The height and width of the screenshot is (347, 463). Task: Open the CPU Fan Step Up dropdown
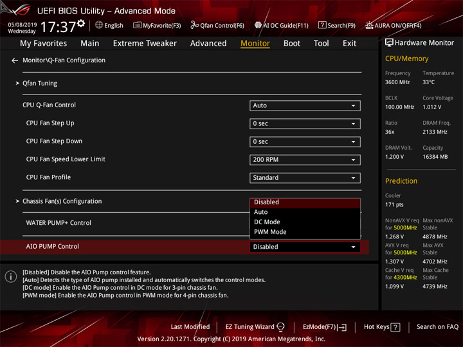click(x=305, y=123)
